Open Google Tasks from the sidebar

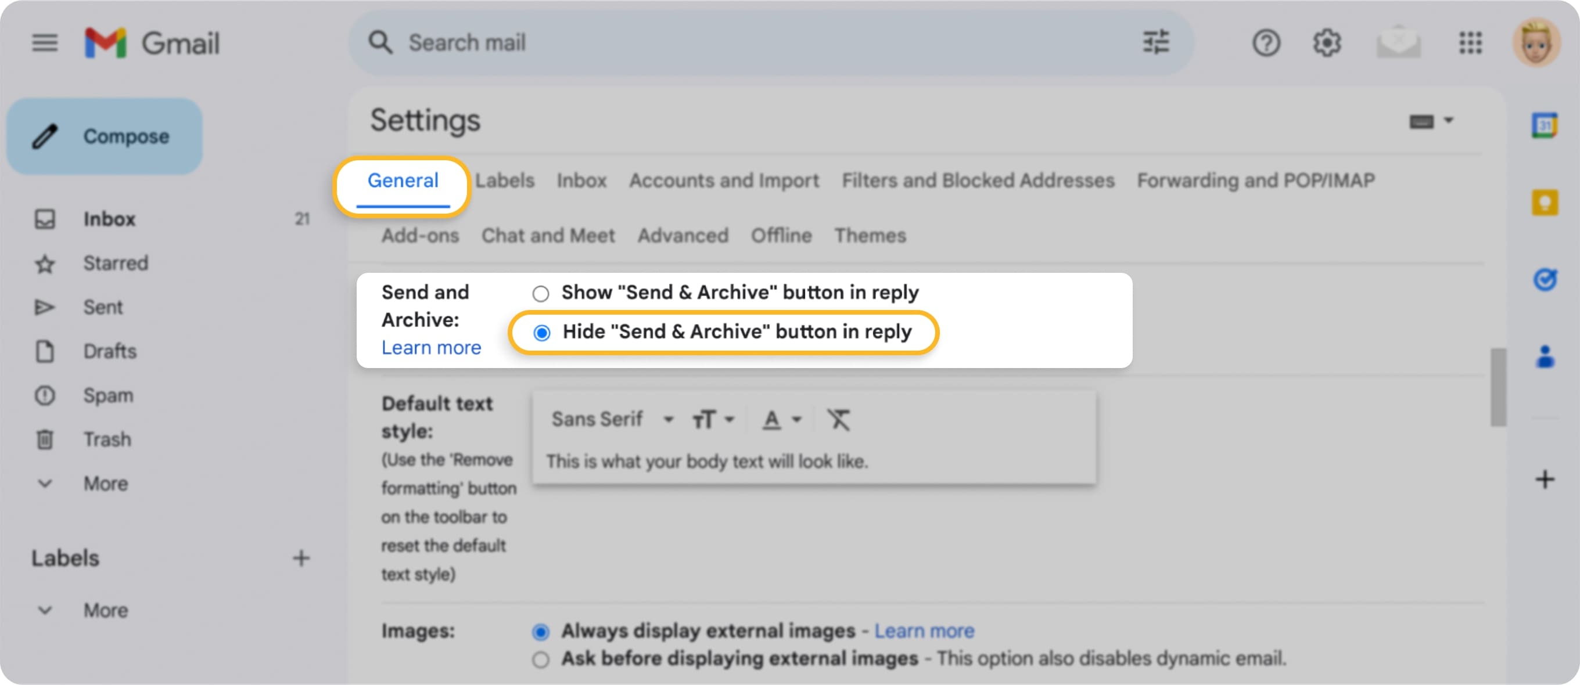pyautogui.click(x=1545, y=280)
